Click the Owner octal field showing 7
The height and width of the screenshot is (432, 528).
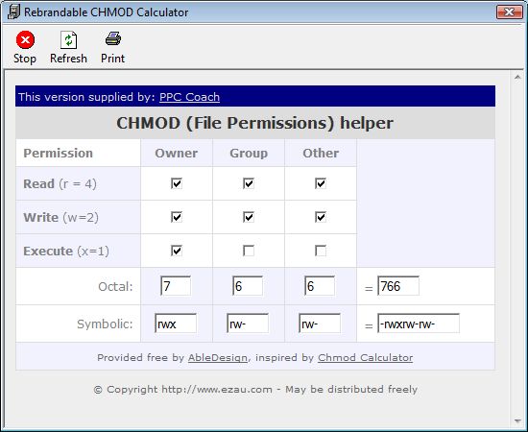(176, 286)
